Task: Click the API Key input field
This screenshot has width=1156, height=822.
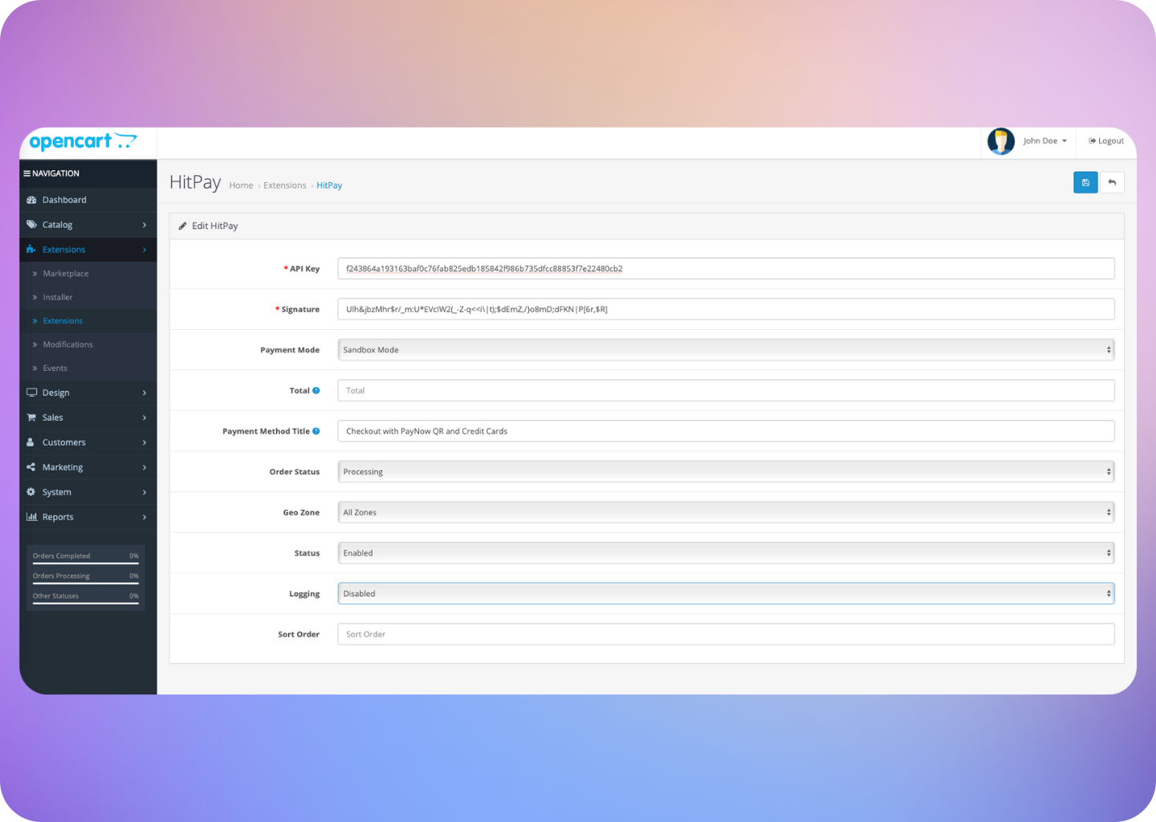Action: click(x=726, y=269)
